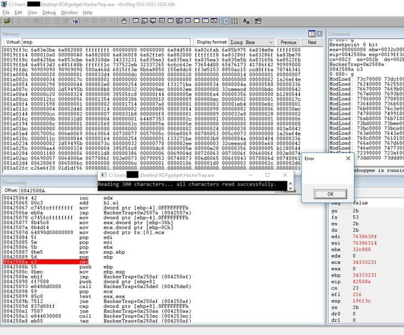Toggle breakpoint with the hand icon
Viewport: 404px width, 335px height.
[123, 21]
